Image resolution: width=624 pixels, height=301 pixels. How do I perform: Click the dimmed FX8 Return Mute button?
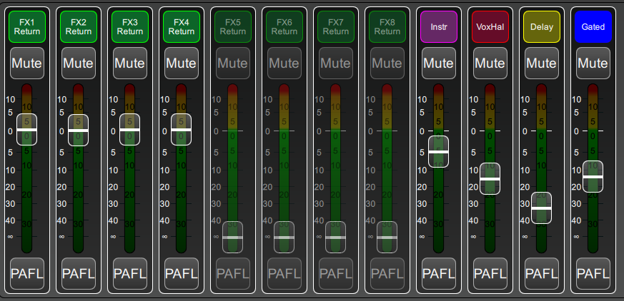(x=387, y=63)
